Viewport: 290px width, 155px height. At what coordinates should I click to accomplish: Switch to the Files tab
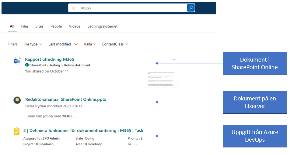click(25, 26)
